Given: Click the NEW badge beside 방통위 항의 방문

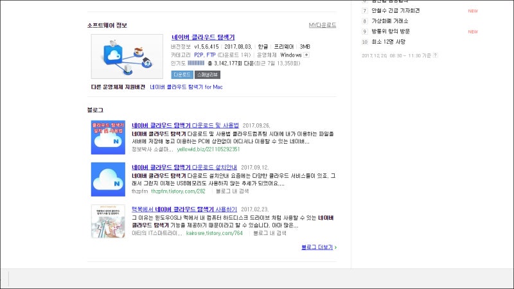Looking at the screenshot, I should click(473, 31).
